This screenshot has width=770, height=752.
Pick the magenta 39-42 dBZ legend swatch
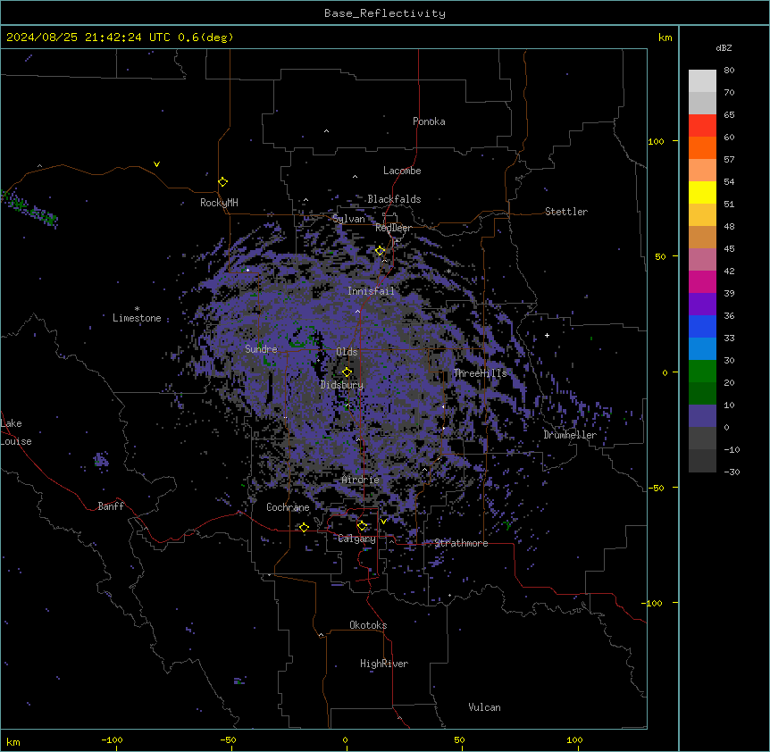[702, 281]
